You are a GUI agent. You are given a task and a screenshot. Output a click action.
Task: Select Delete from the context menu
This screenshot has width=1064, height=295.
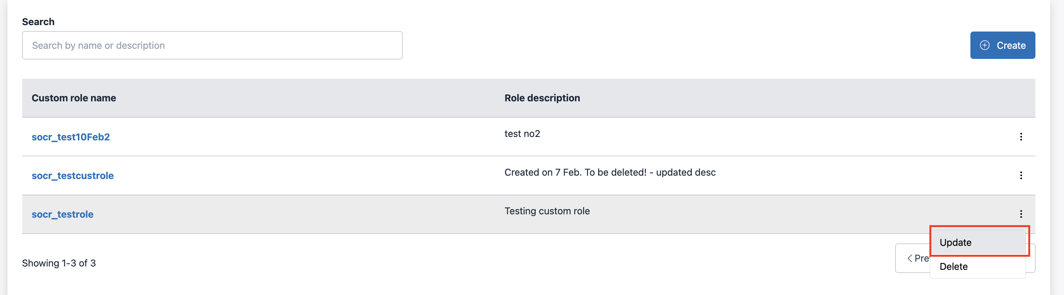coord(953,266)
